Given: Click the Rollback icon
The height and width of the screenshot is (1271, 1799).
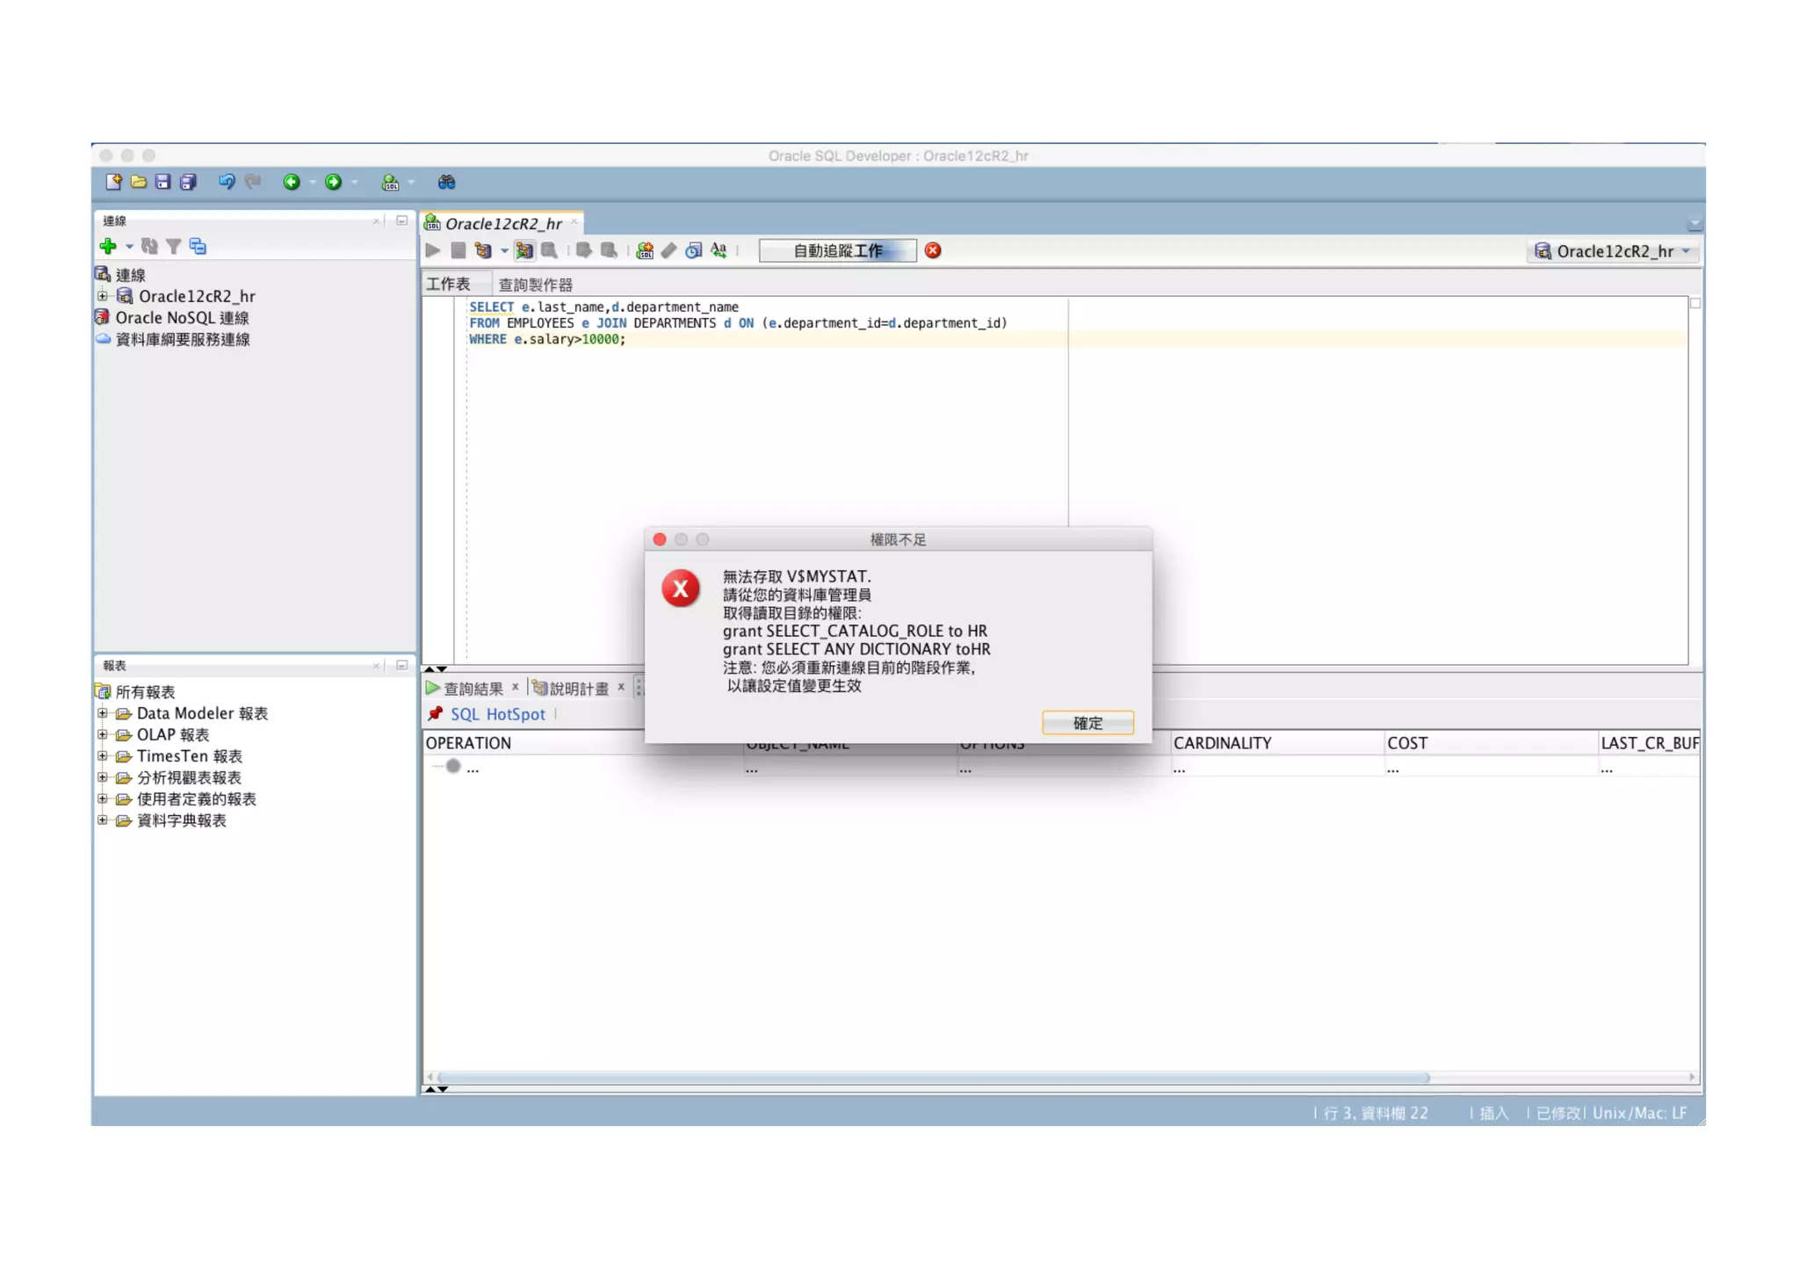Looking at the screenshot, I should [x=608, y=250].
